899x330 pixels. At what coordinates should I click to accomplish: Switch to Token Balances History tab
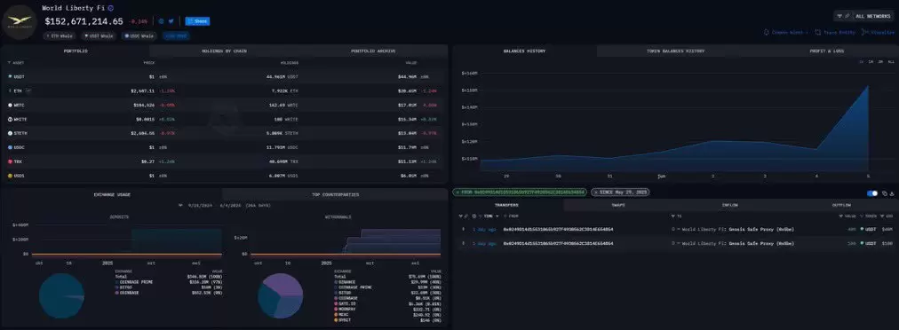pos(675,51)
